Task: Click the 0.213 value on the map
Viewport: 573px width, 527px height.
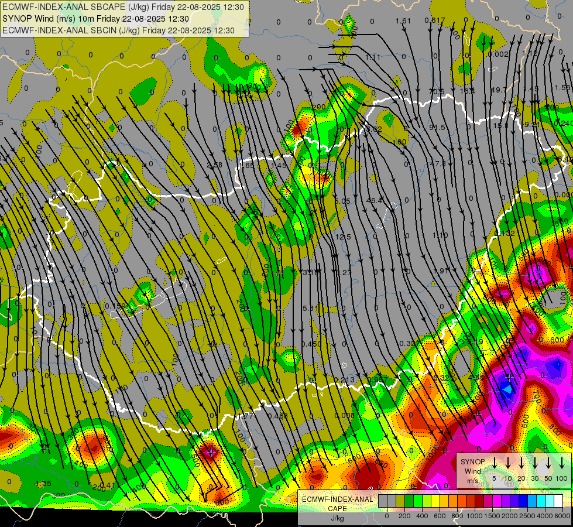Action: coord(344,379)
